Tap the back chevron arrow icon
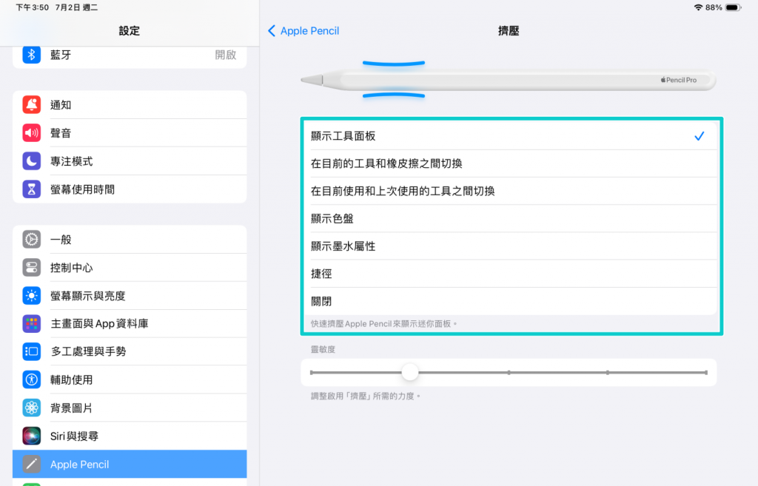This screenshot has width=758, height=486. (272, 31)
